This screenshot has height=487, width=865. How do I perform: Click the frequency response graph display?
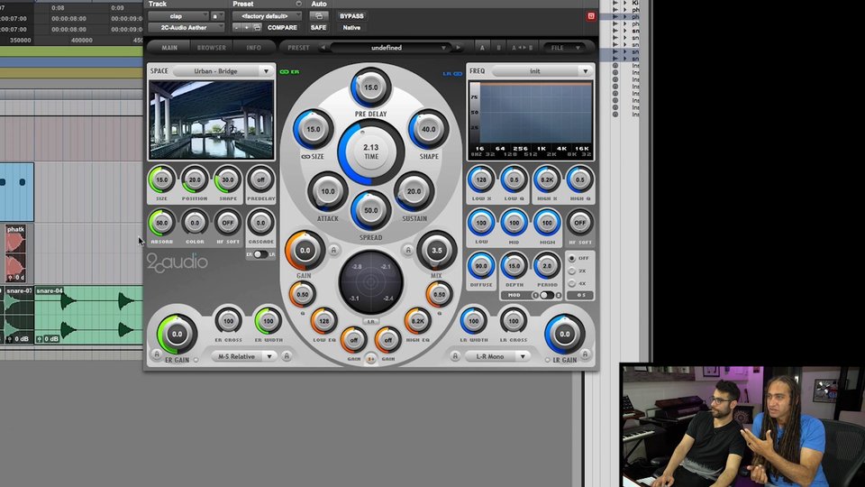pos(530,120)
